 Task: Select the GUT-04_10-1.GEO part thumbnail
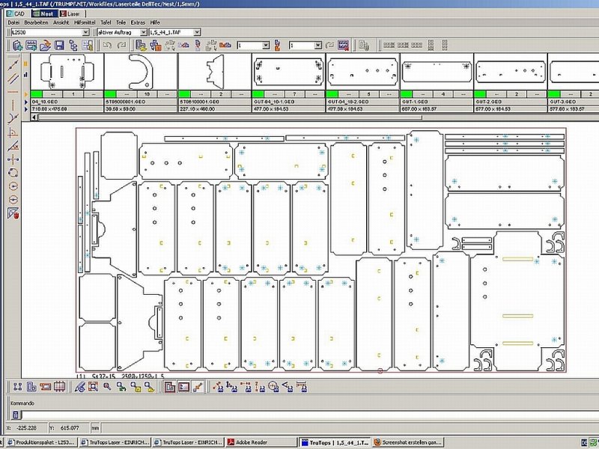pos(288,72)
